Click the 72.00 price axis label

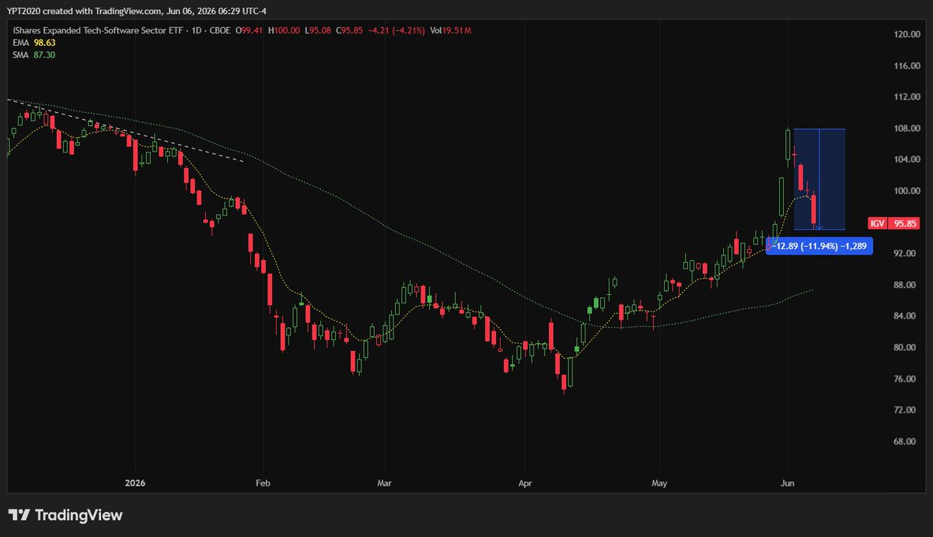point(903,410)
